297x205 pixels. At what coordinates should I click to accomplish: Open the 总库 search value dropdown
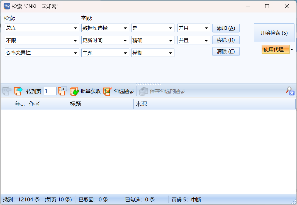75,28
